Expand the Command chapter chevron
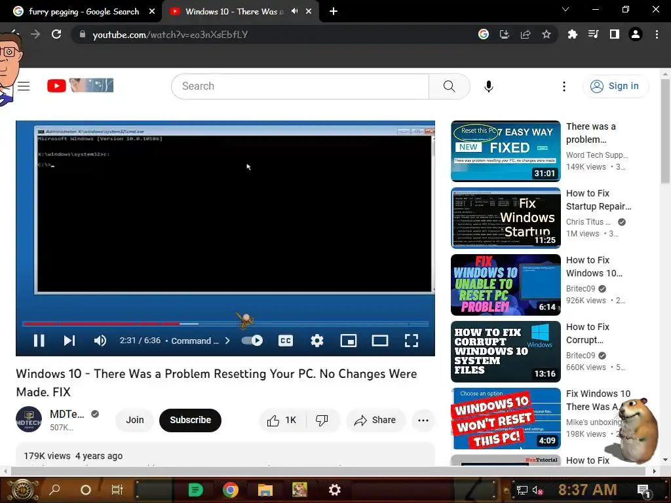Image resolution: width=671 pixels, height=503 pixels. 227,341
